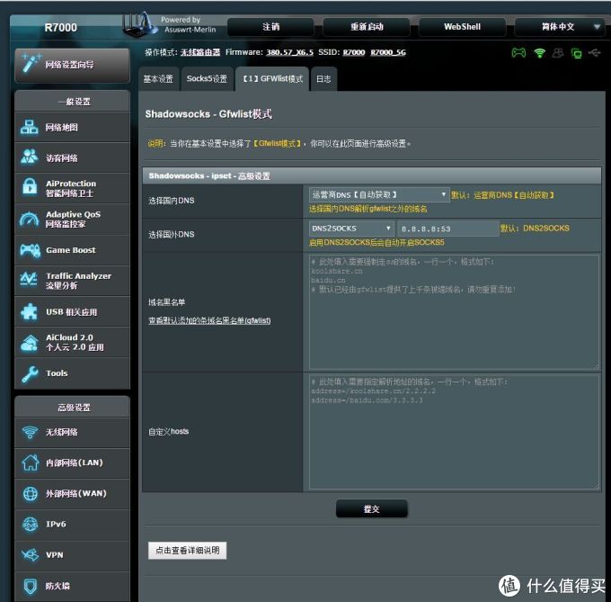
Task: Click the Adaptive QoS gauge icon
Action: tap(30, 219)
